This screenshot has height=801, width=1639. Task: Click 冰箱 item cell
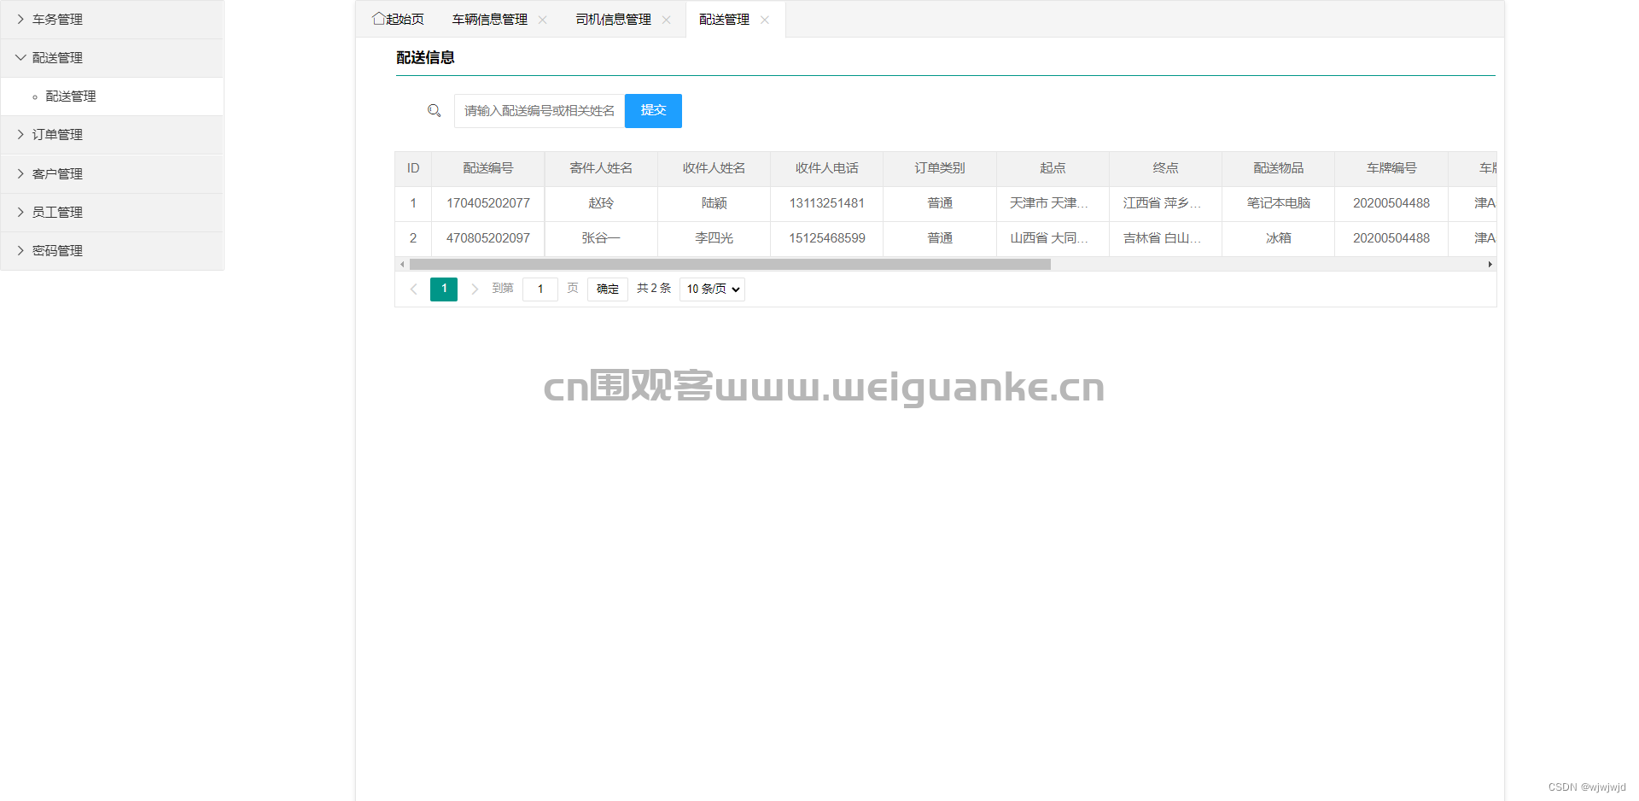(x=1279, y=239)
